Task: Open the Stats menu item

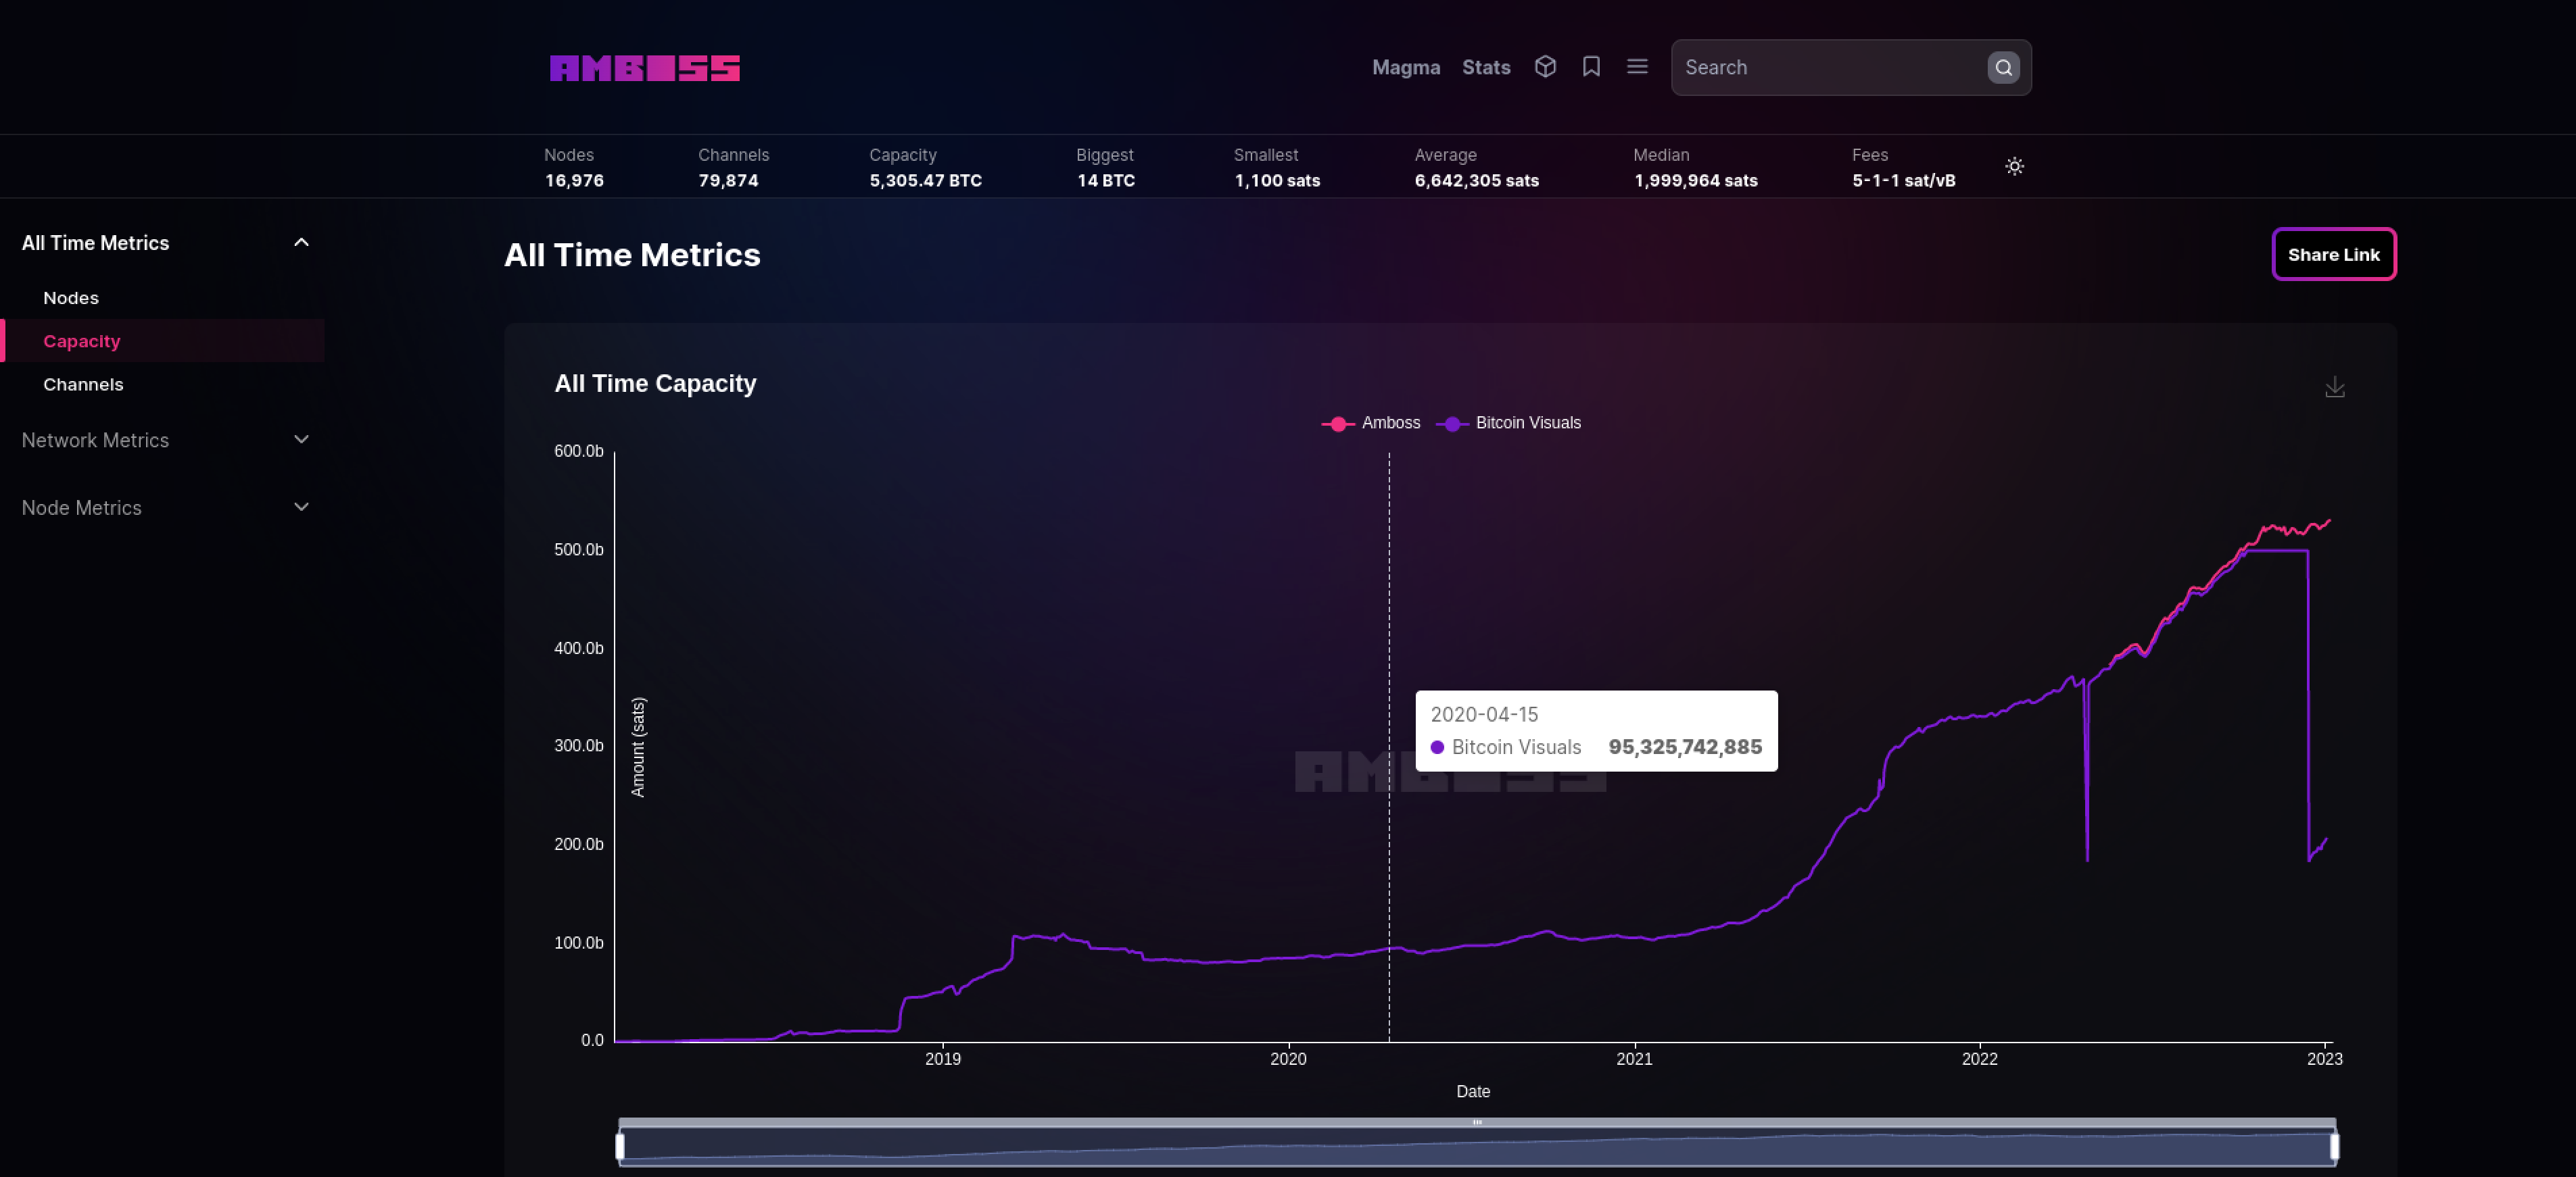Action: (x=1485, y=68)
